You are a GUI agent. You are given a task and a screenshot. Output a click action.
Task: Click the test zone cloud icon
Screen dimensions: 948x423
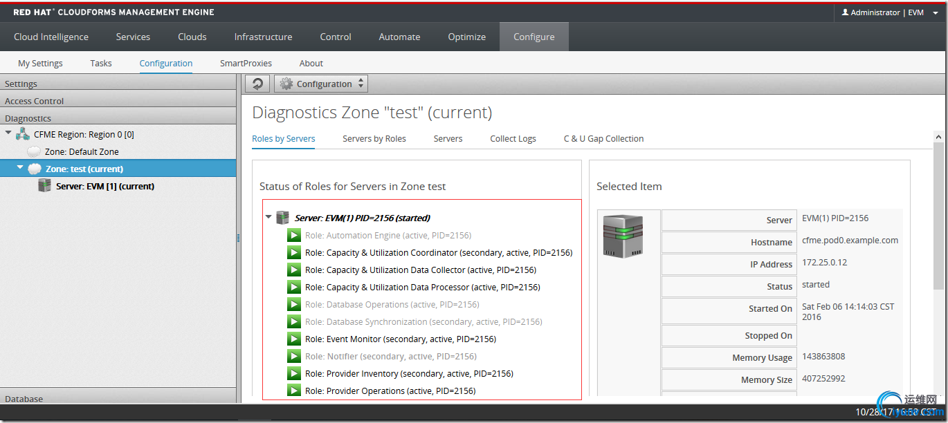pyautogui.click(x=35, y=169)
